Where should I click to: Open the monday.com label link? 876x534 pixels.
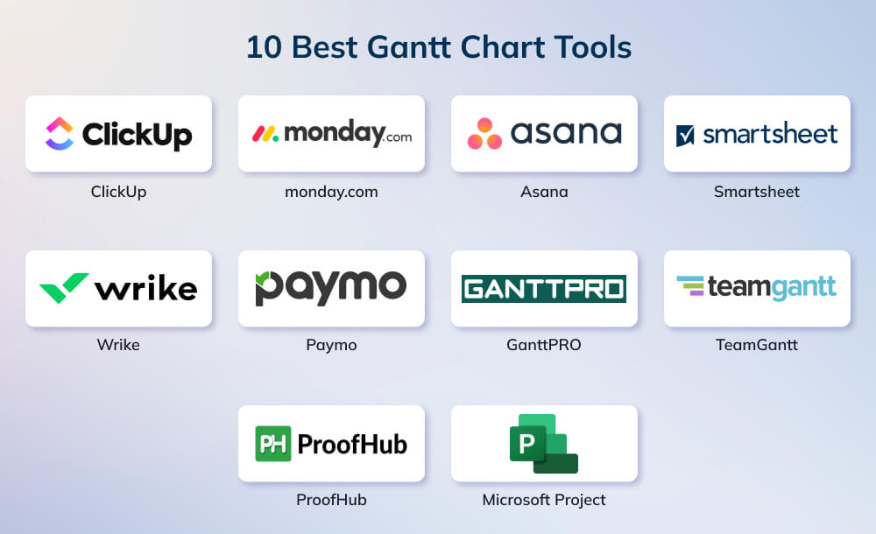tap(331, 192)
